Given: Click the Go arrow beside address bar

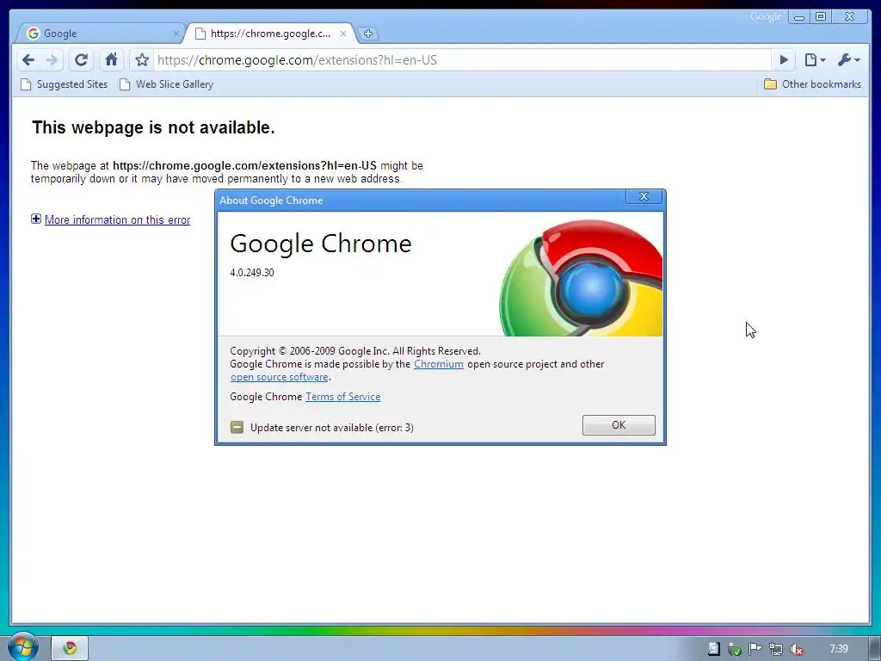Looking at the screenshot, I should [x=784, y=60].
